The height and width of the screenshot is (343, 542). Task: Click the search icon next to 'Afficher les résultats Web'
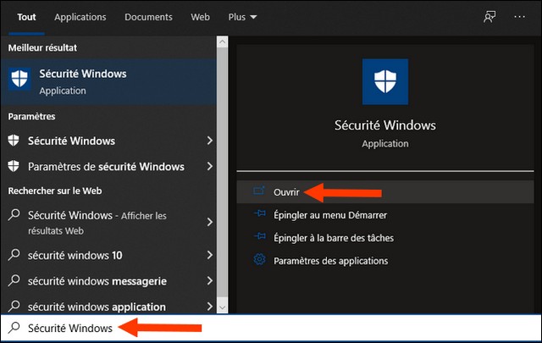(x=14, y=215)
